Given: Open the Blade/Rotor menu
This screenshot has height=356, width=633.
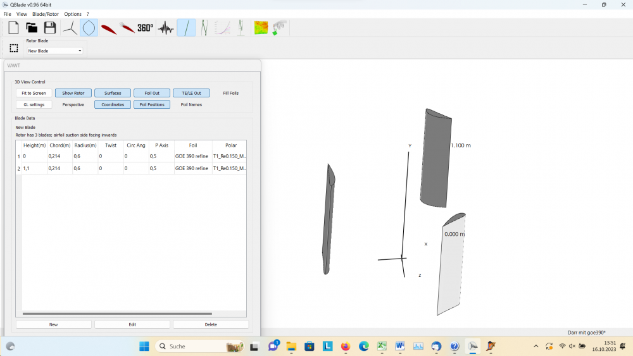Looking at the screenshot, I should coord(46,14).
